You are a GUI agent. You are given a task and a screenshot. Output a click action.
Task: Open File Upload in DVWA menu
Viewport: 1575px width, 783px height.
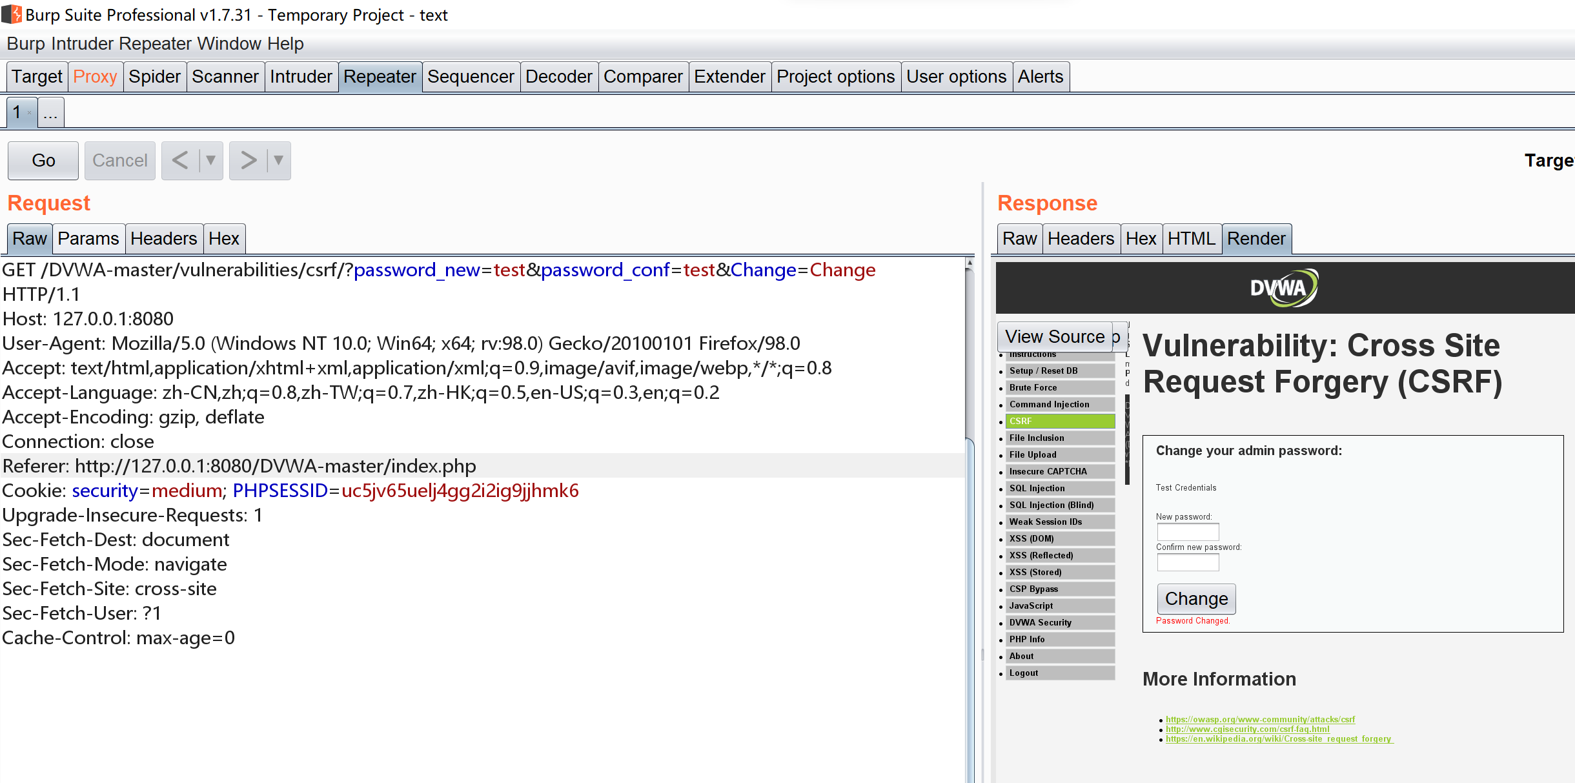click(1060, 454)
